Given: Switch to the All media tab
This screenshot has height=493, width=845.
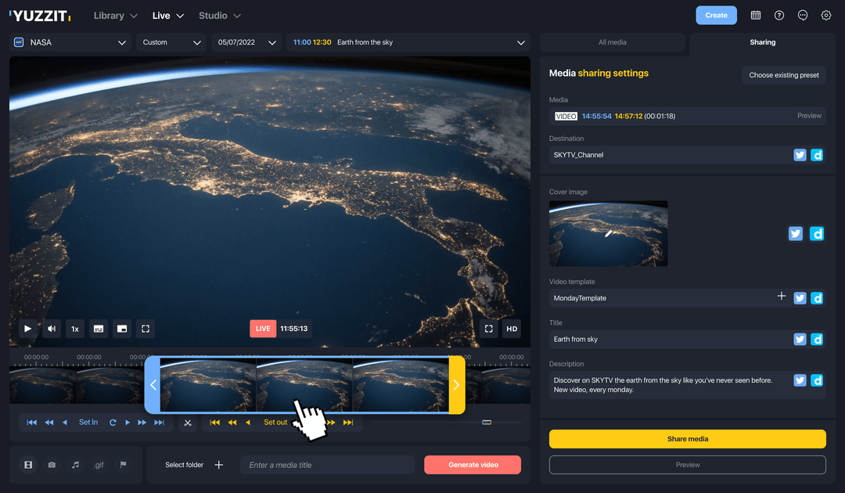Looking at the screenshot, I should tap(613, 42).
